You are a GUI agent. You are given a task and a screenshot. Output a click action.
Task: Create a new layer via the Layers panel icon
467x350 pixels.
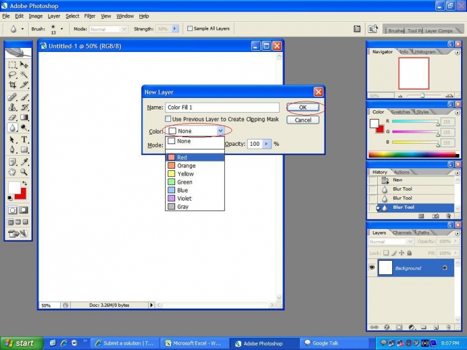(435, 327)
